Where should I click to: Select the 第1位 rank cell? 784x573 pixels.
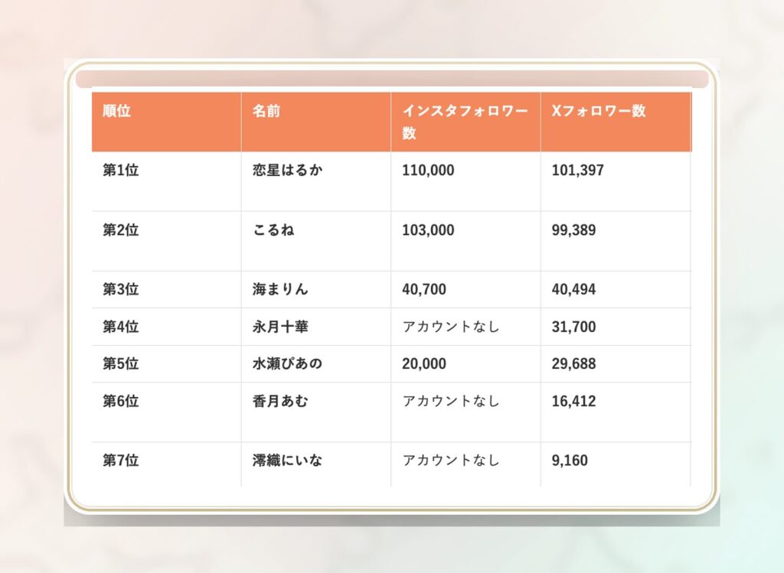coord(121,171)
